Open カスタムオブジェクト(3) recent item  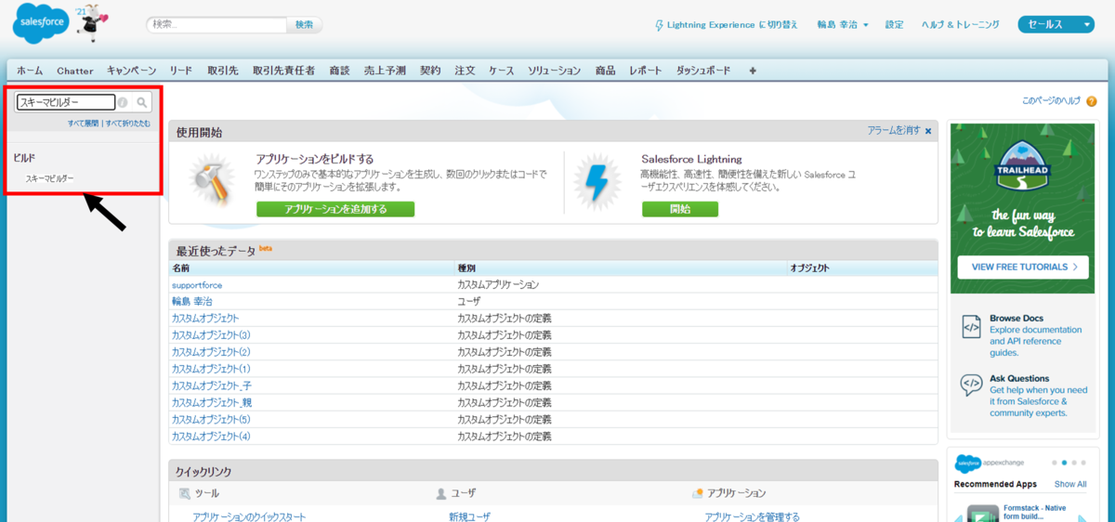212,335
